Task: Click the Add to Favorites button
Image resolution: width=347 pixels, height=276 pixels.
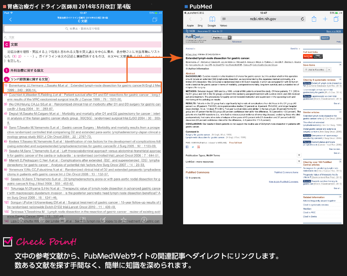Action: point(315,69)
